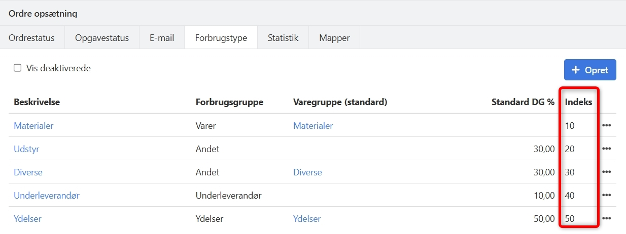Open the E-mail tab
Screen dimensions: 626x234
pyautogui.click(x=162, y=38)
